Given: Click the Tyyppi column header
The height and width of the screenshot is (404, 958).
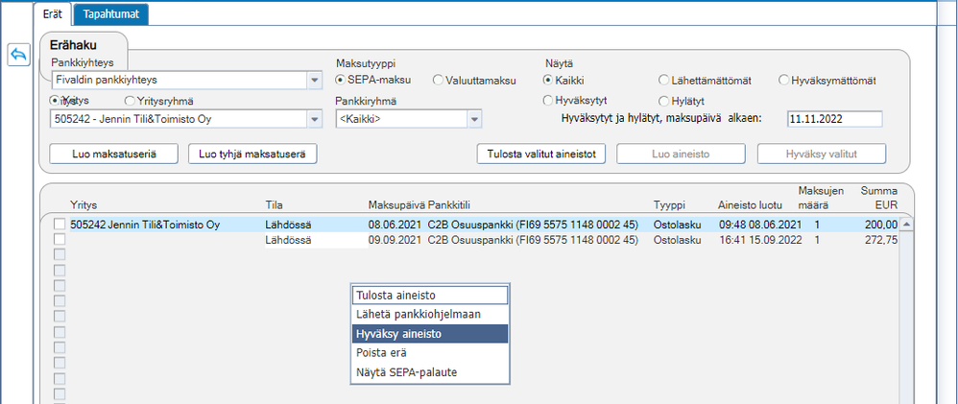Looking at the screenshot, I should point(669,204).
